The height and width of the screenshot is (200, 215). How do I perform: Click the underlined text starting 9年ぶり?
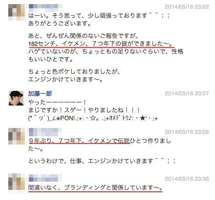[x=79, y=141]
